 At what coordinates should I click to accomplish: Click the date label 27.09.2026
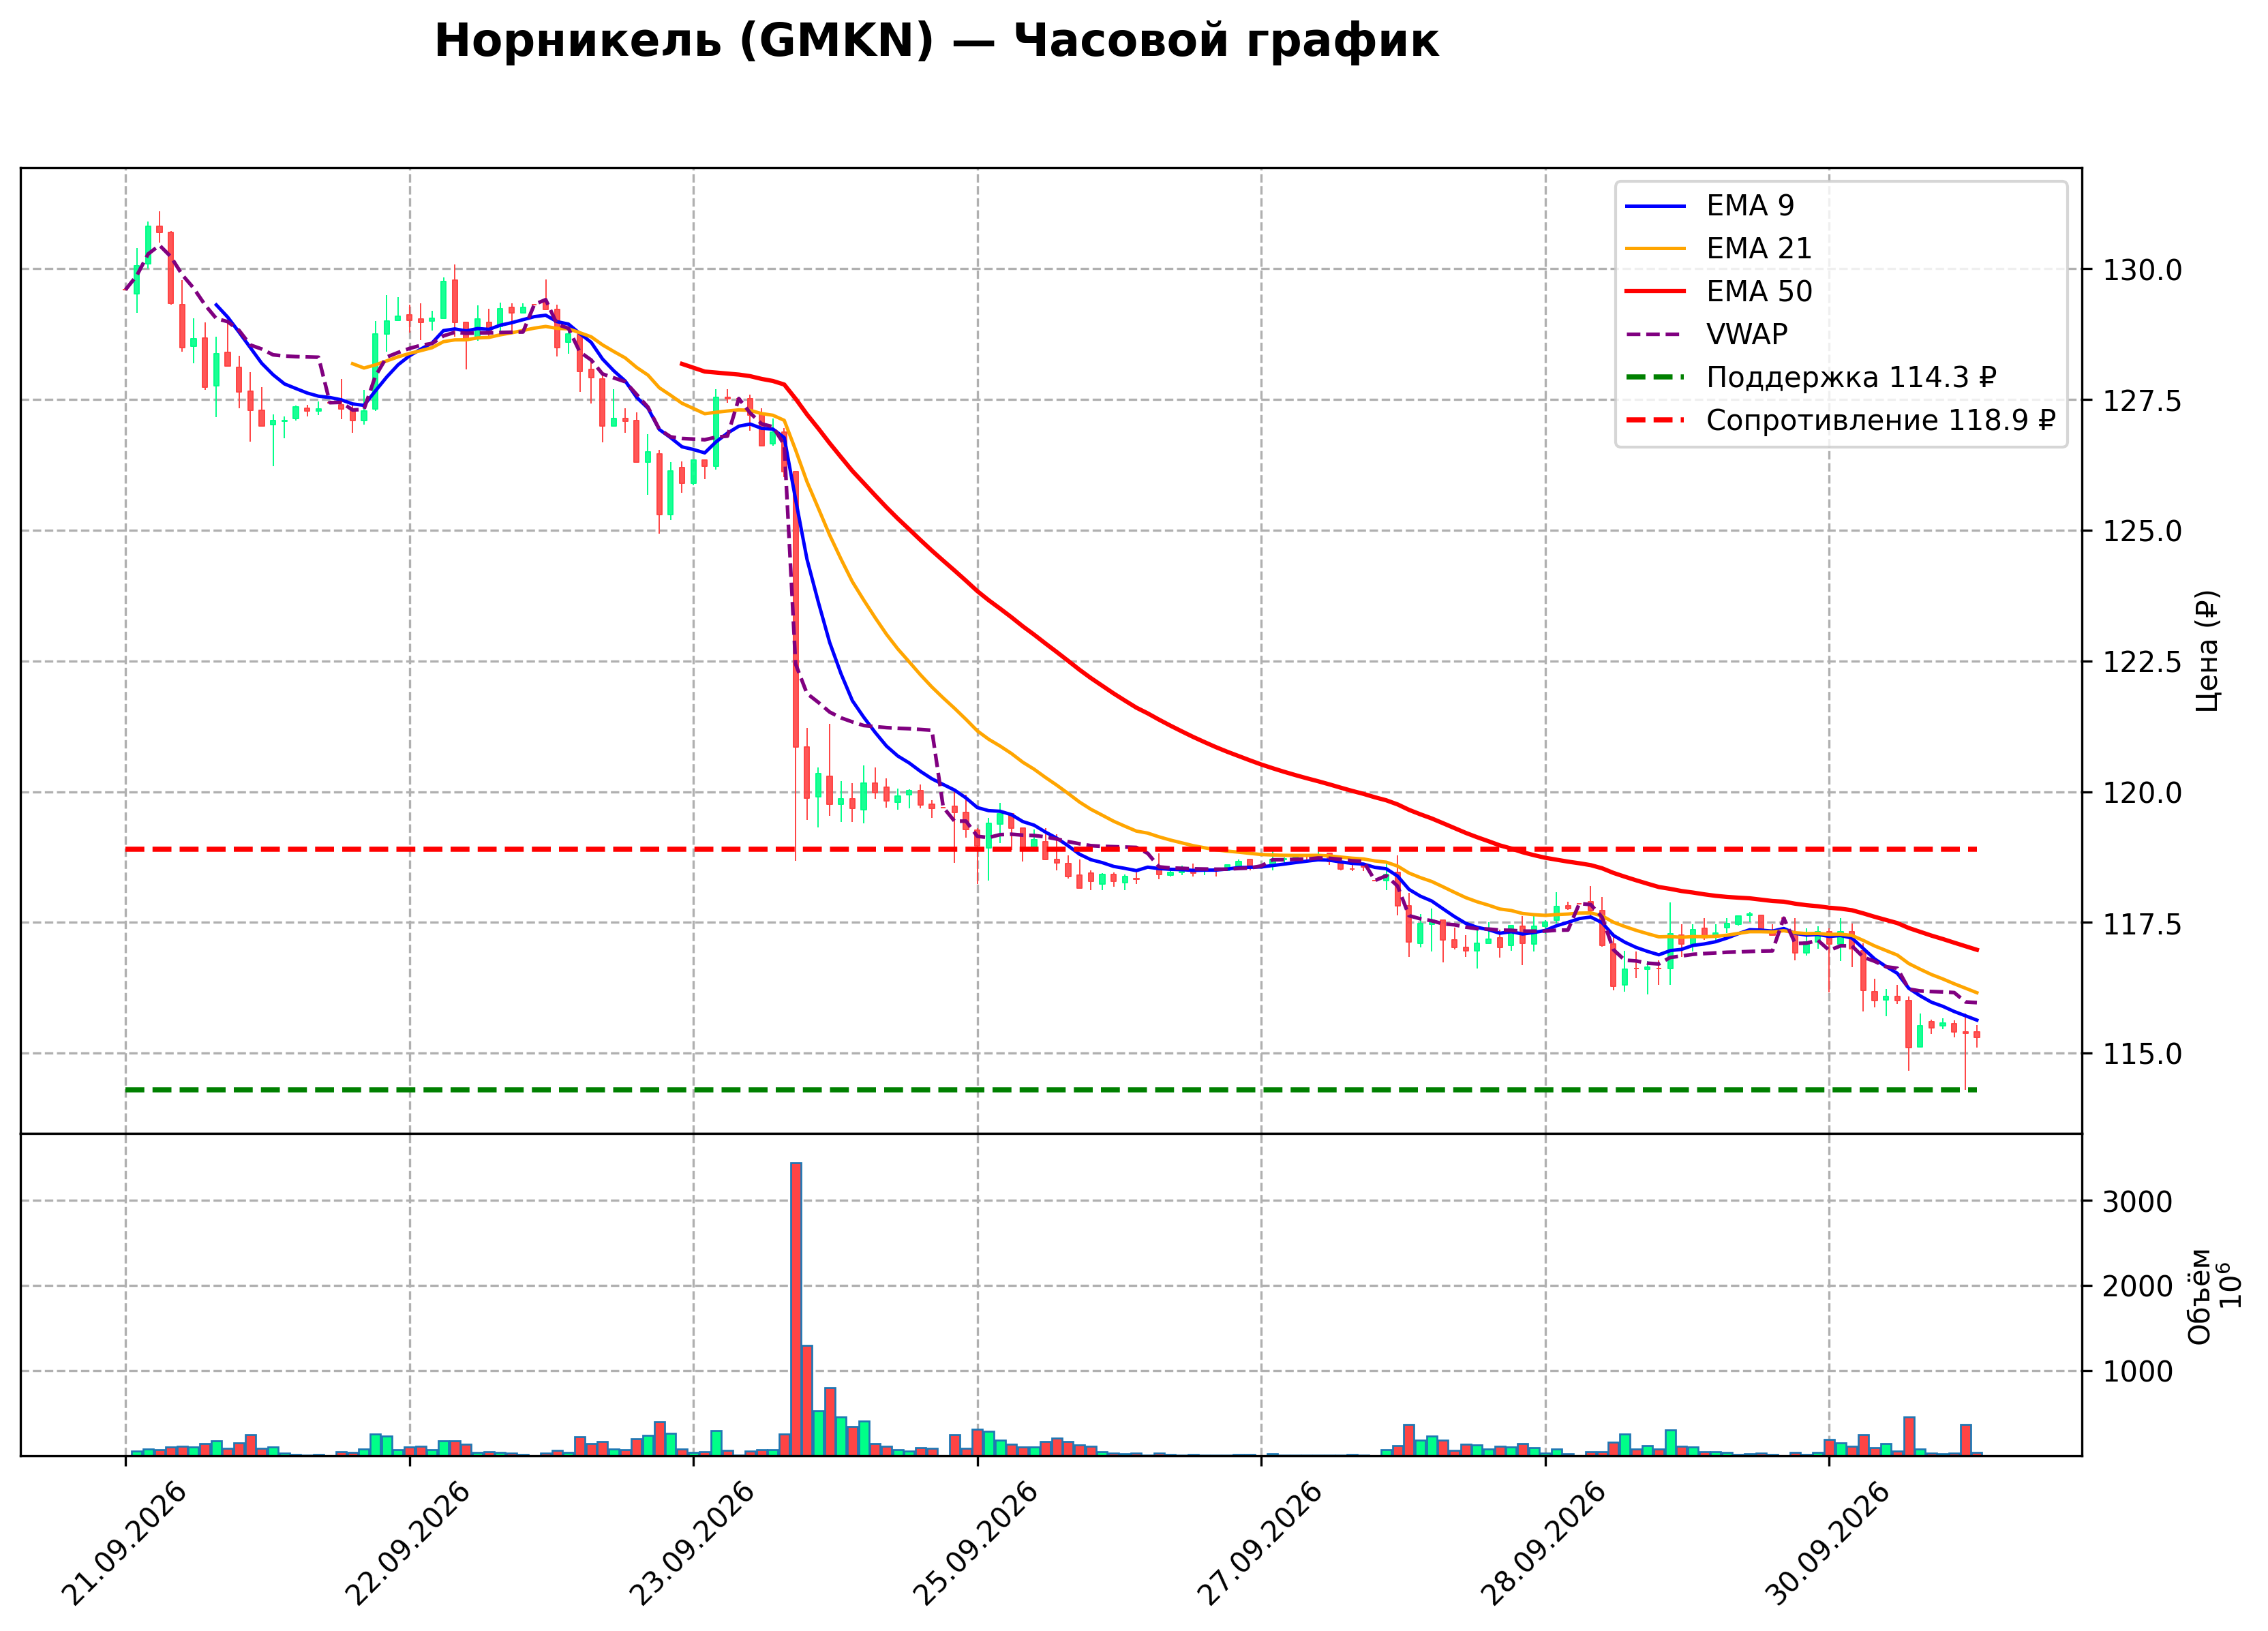1261,1544
